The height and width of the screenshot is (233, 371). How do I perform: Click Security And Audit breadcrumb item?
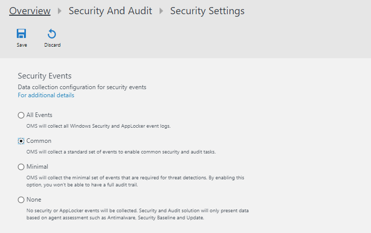point(110,11)
